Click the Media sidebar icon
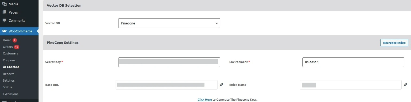411x102 pixels. coord(4,4)
